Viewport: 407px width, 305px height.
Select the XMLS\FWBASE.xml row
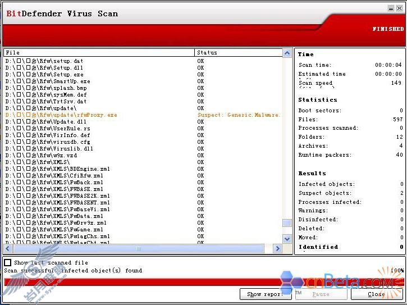point(143,189)
